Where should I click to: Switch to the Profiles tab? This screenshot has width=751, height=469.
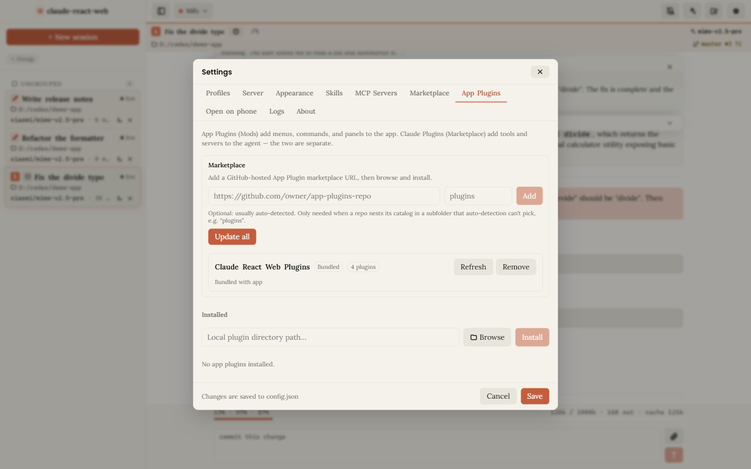click(218, 93)
